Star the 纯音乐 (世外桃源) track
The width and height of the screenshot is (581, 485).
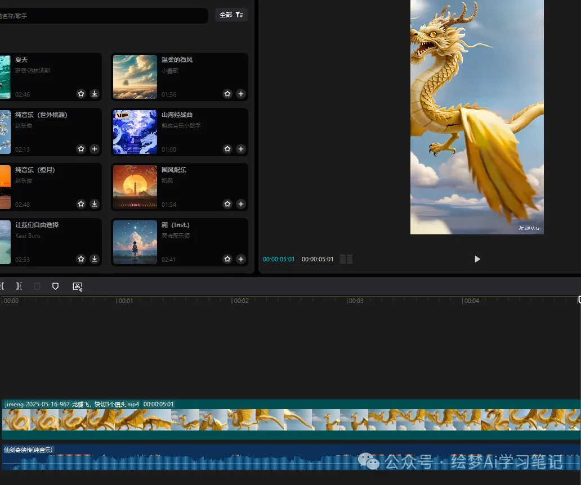coord(81,149)
